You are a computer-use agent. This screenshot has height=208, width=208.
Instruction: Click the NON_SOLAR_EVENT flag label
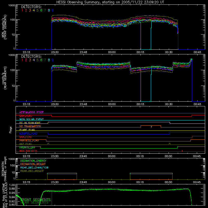[31, 119]
